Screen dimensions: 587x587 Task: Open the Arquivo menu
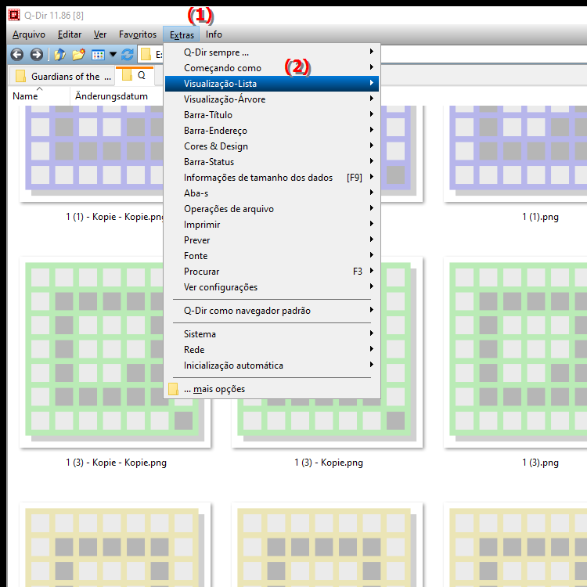(29, 34)
